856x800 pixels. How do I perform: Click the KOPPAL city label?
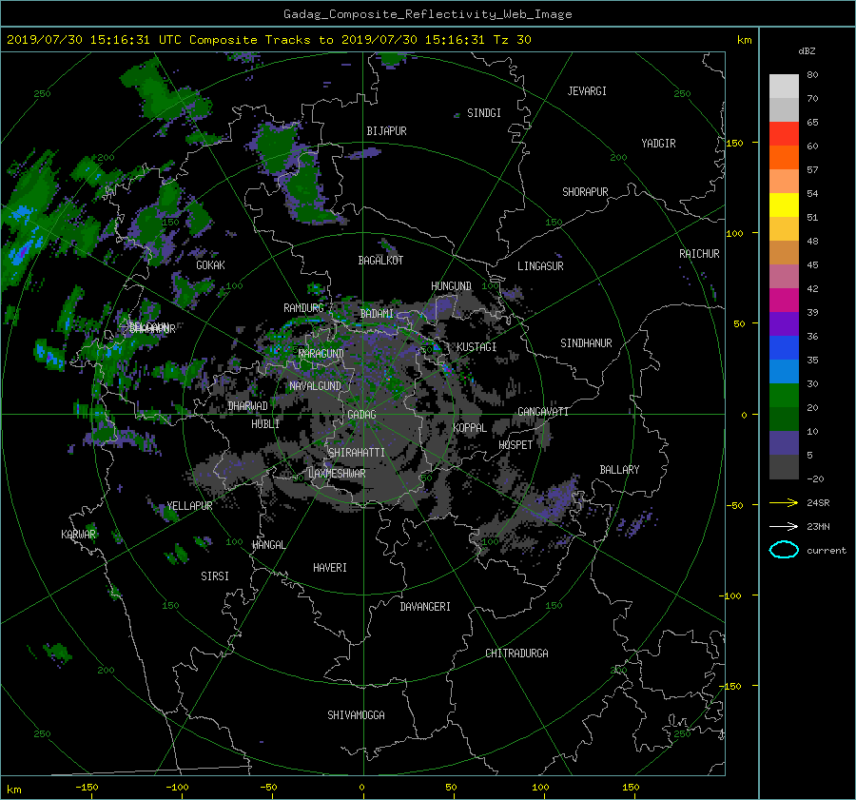coord(470,428)
